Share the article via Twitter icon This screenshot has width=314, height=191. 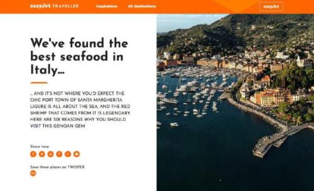tap(42, 154)
